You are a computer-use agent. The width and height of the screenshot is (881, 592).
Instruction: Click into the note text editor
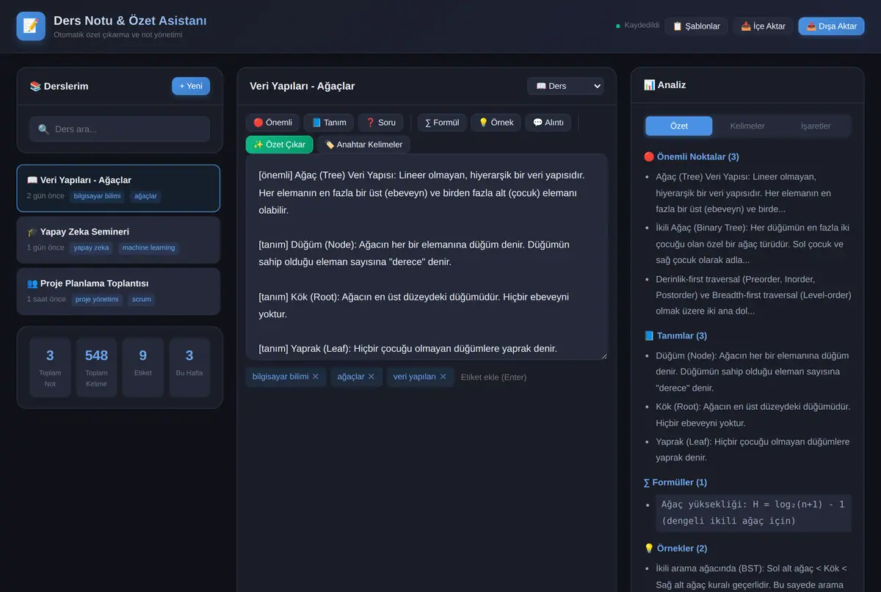427,256
